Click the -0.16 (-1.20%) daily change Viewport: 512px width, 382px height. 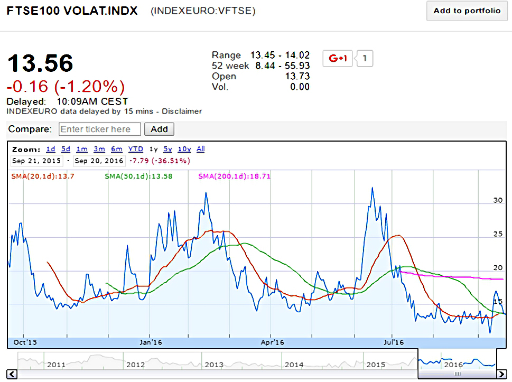[x=66, y=87]
